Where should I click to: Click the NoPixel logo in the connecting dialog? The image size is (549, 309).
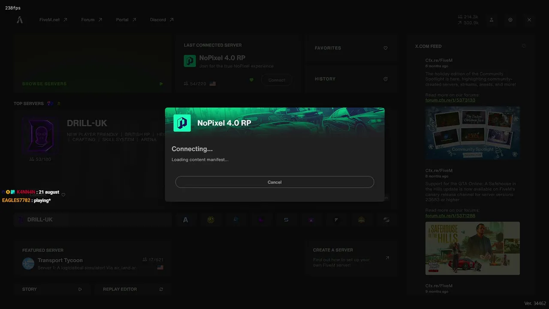coord(182,123)
